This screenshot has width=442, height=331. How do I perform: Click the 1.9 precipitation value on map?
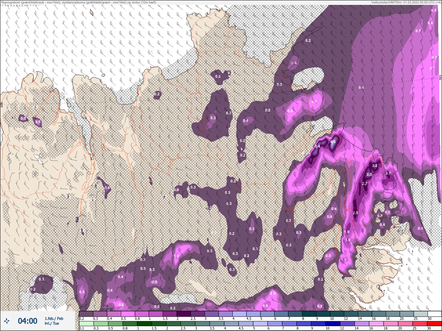347,232
